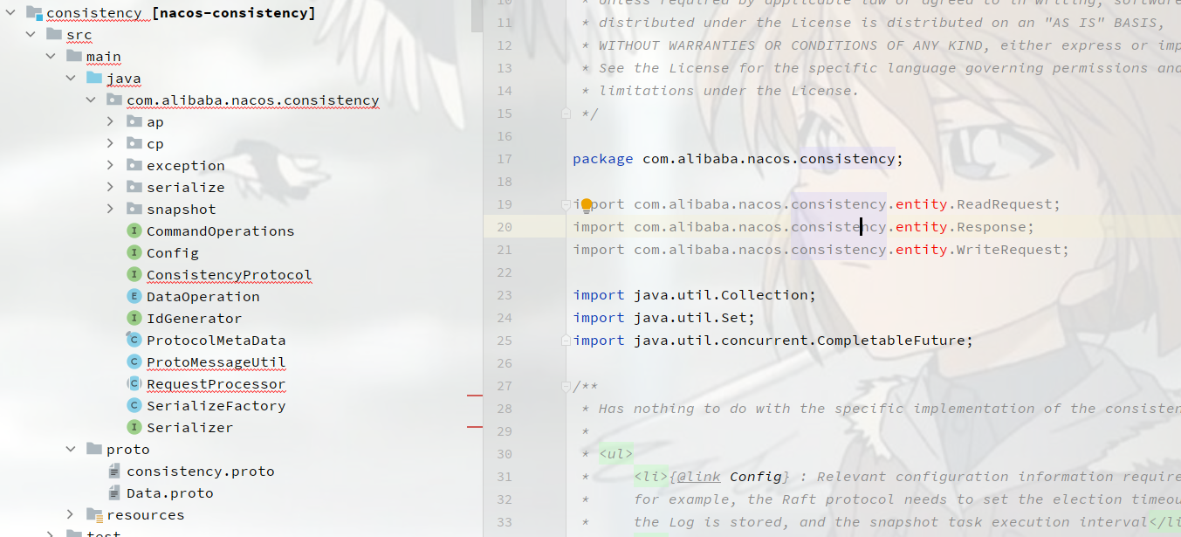
Task: Collapse the main folder arrow
Action: click(x=51, y=57)
